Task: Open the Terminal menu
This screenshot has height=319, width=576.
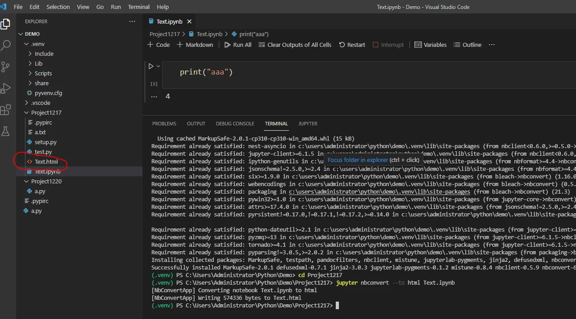Action: pos(138,7)
